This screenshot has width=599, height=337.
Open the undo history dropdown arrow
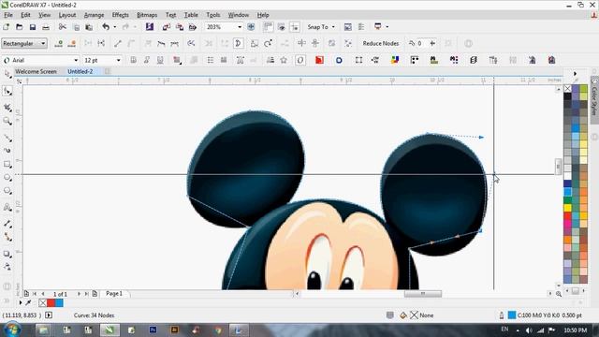(114, 27)
